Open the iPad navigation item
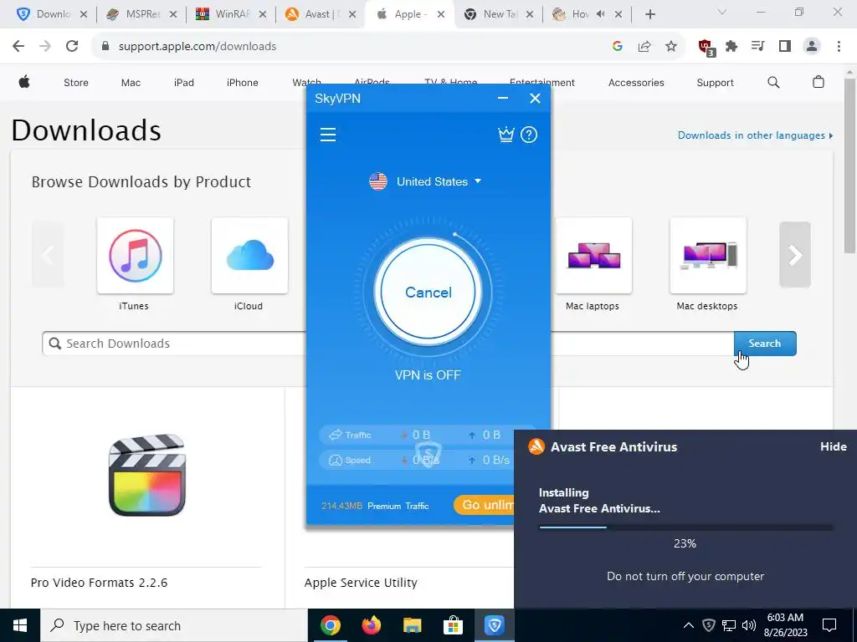 (183, 83)
